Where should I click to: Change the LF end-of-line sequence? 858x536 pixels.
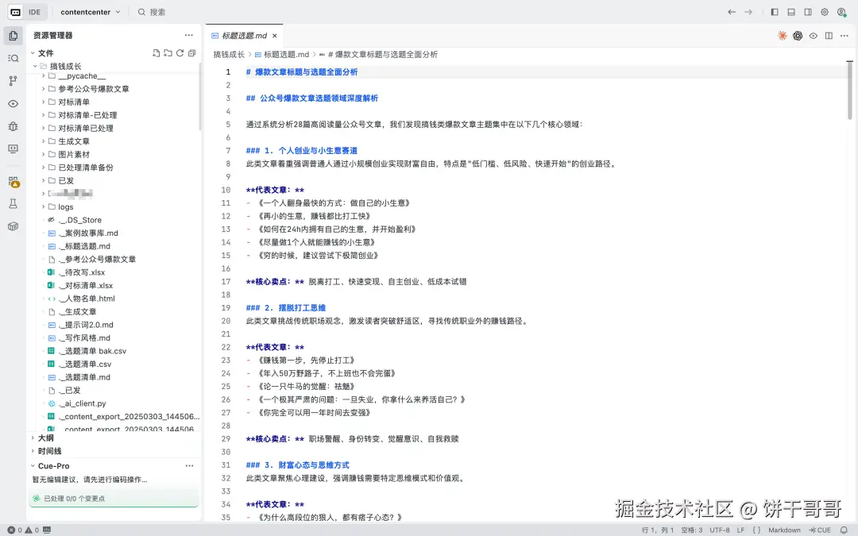pyautogui.click(x=740, y=530)
